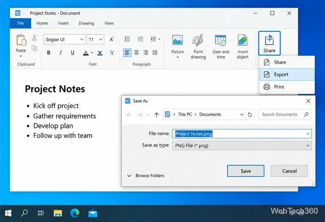
Task: Click the Cancel button
Action: (x=289, y=171)
